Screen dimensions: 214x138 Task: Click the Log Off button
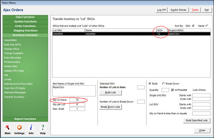pyautogui.click(x=162, y=10)
